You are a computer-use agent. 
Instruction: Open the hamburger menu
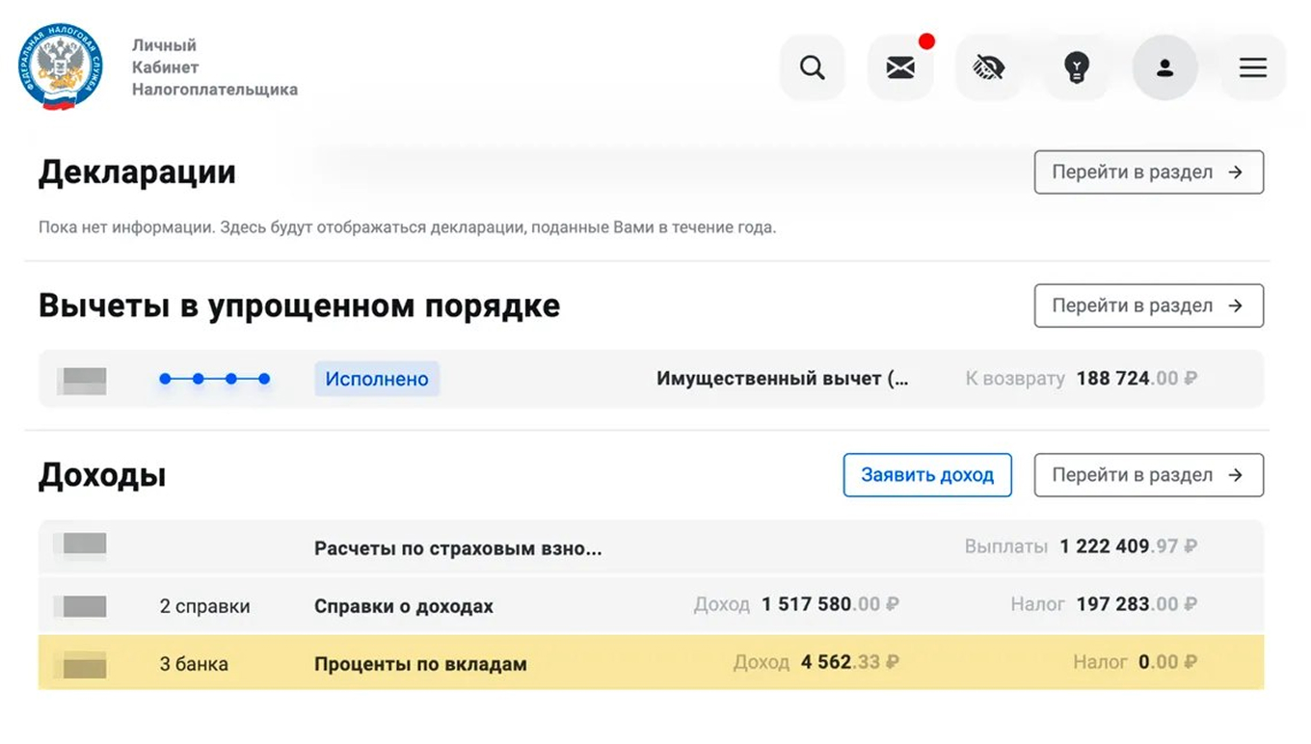pos(1253,67)
